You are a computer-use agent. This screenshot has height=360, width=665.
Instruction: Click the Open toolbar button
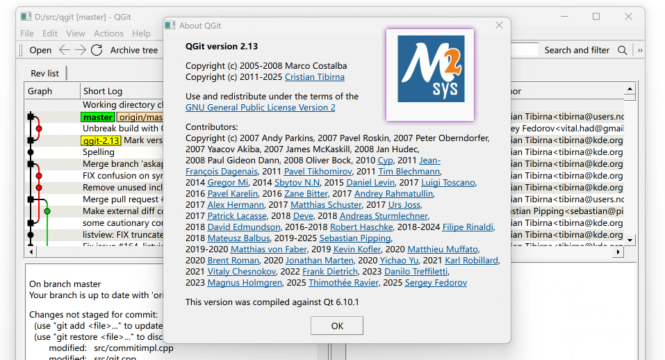[x=40, y=50]
